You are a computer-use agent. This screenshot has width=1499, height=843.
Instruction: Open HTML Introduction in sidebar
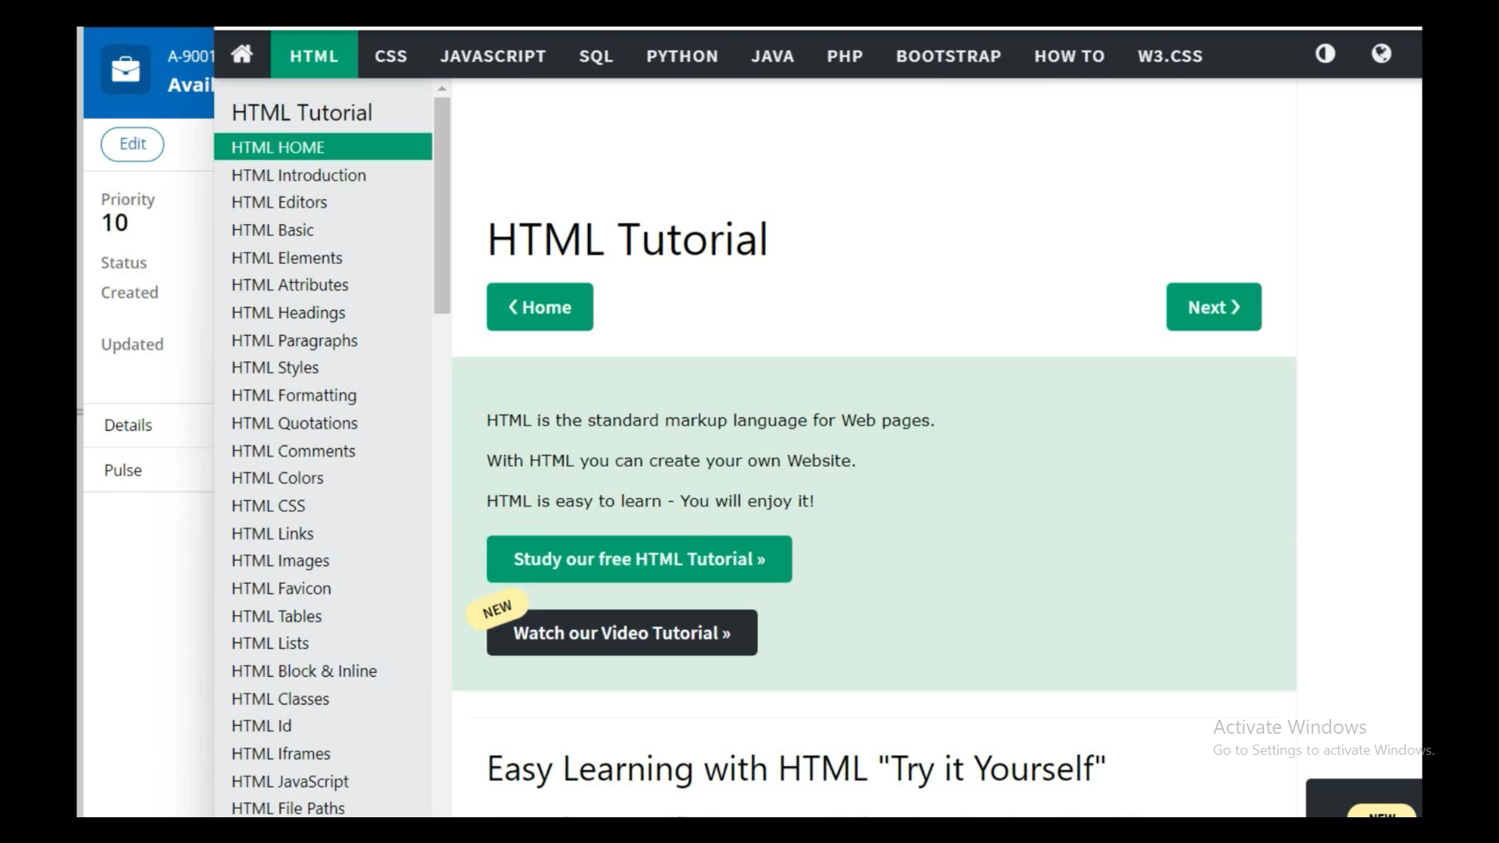click(x=298, y=176)
